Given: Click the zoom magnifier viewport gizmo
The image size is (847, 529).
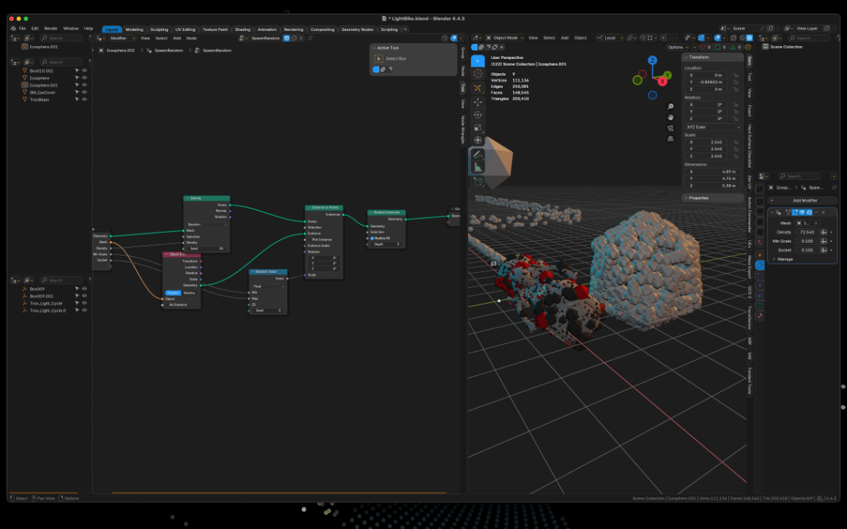Looking at the screenshot, I should [670, 107].
